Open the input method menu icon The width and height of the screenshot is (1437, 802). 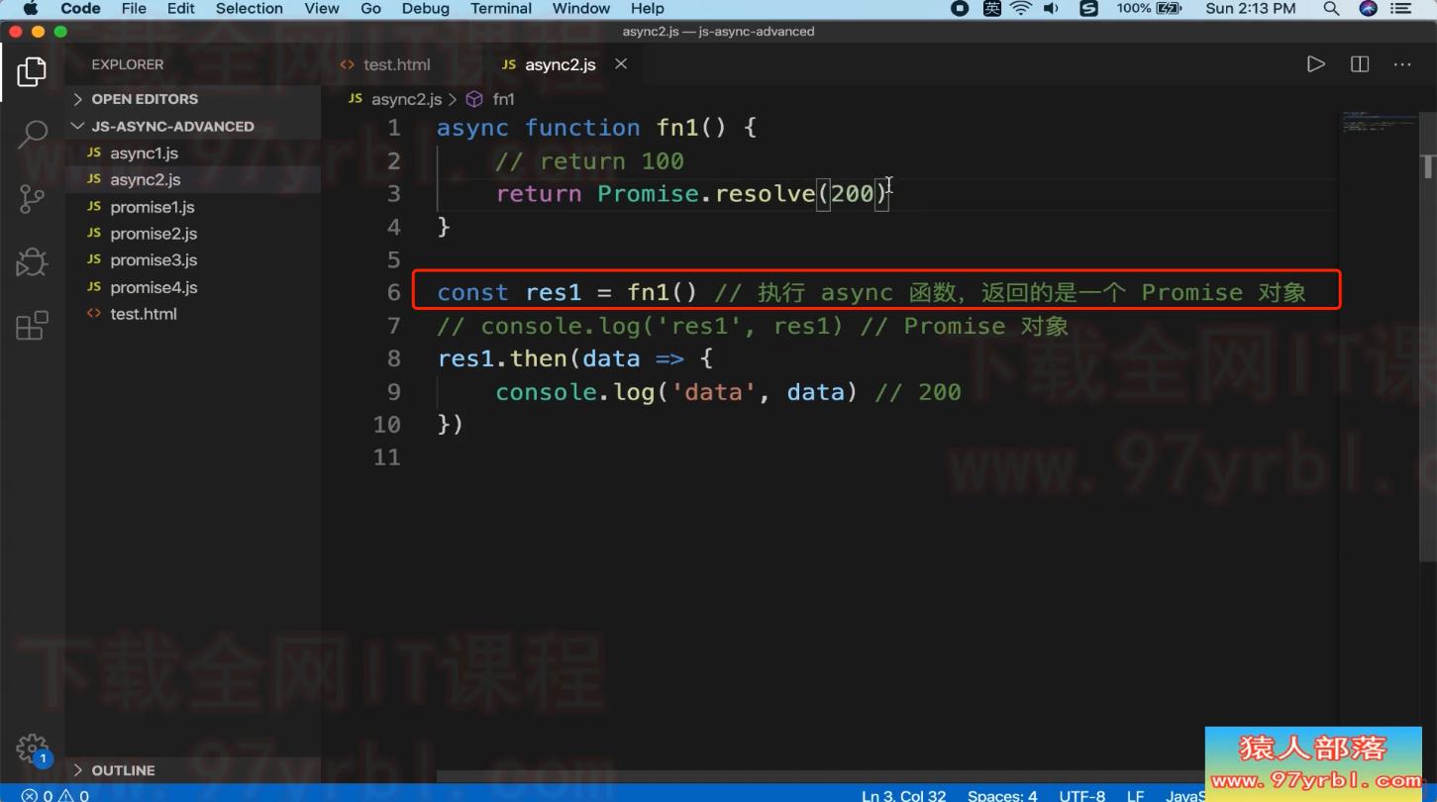[x=992, y=9]
